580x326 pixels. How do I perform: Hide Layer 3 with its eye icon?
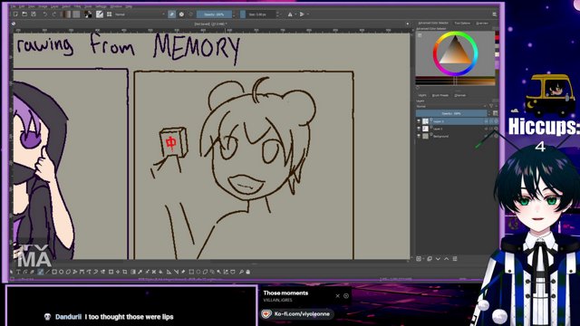pos(419,121)
